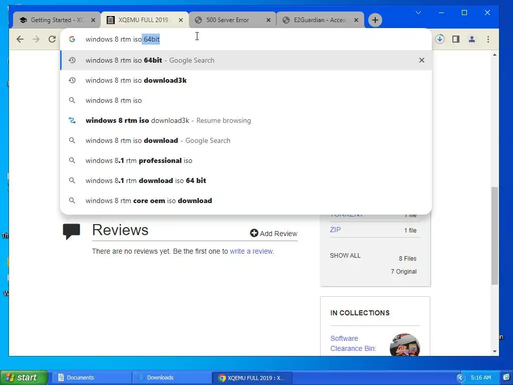This screenshot has height=385, width=513.
Task: Close the 500 Server Error tab
Action: point(269,20)
